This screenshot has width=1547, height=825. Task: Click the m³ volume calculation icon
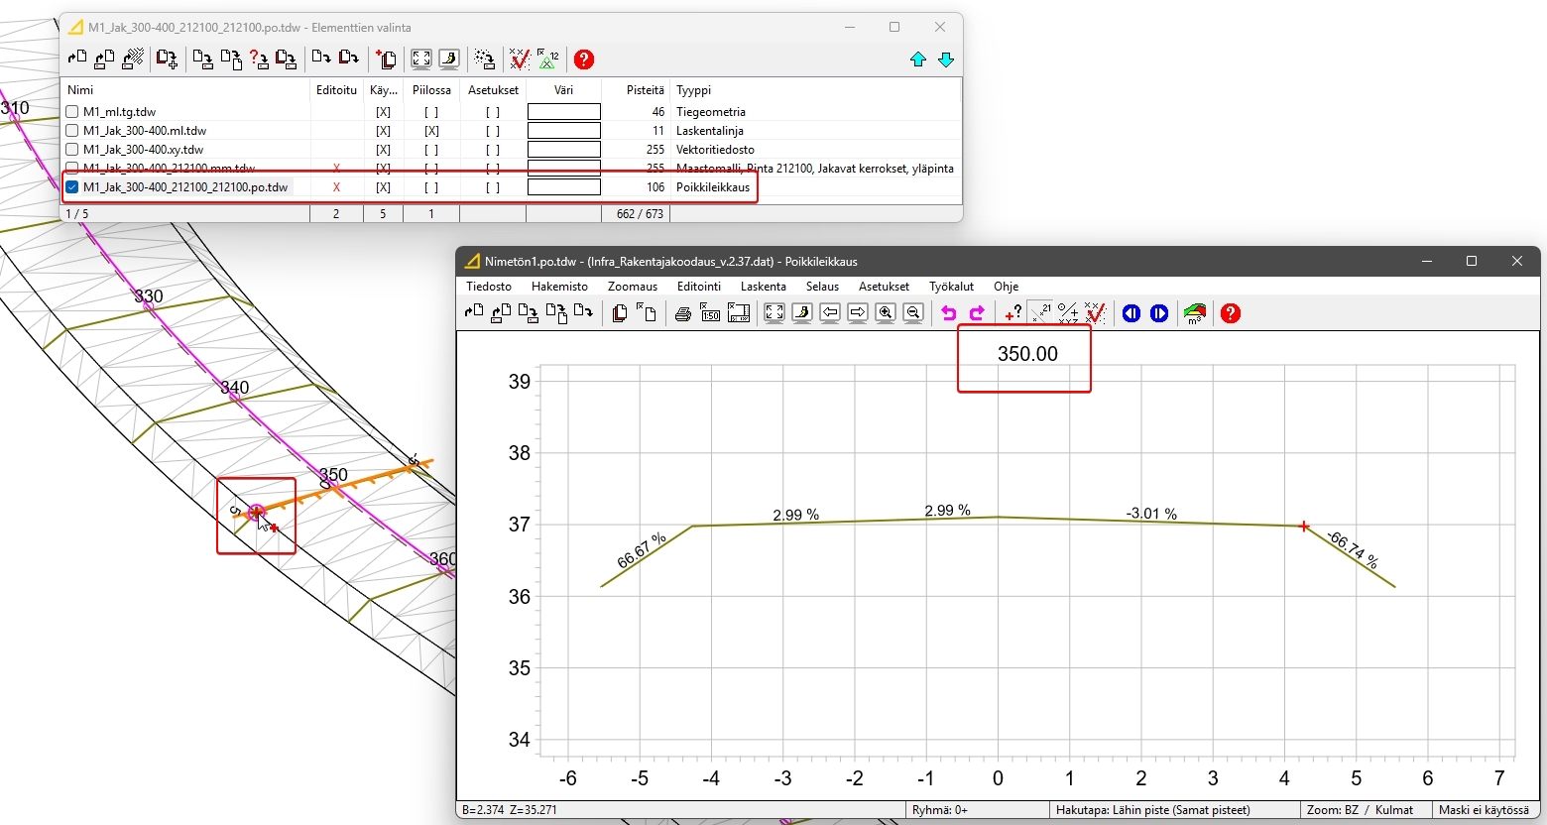[x=1195, y=313]
